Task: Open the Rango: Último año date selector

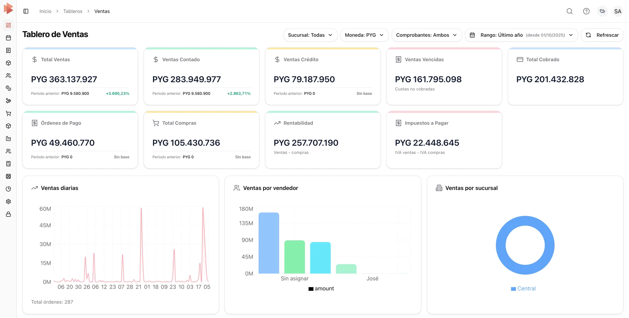Action: (x=521, y=35)
